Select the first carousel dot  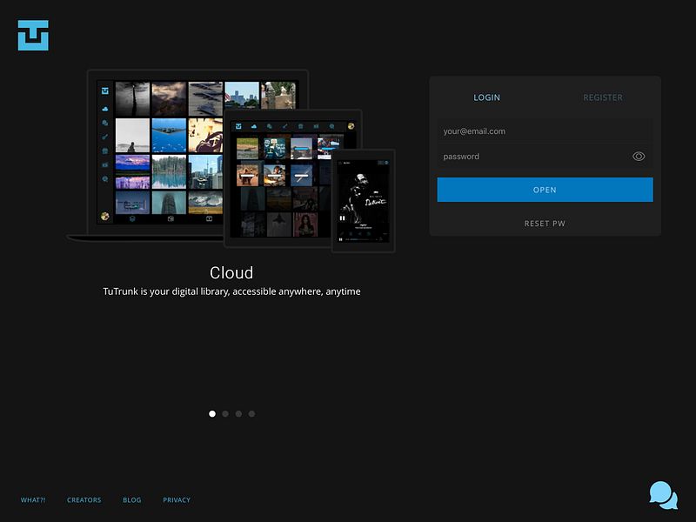[x=212, y=414]
